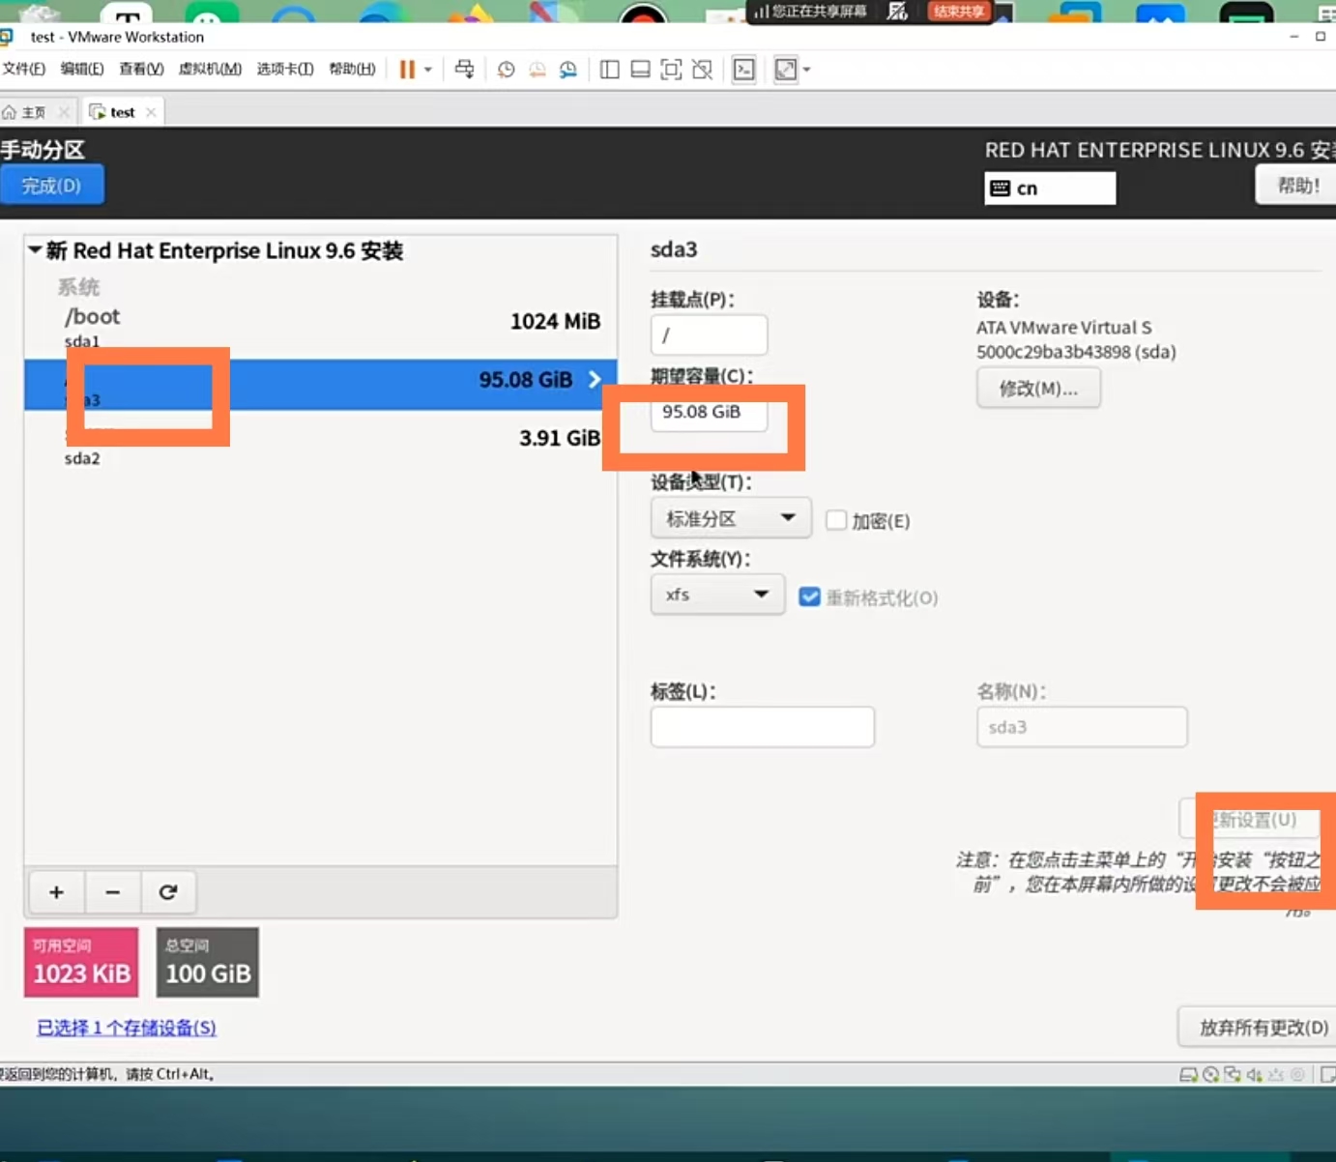This screenshot has height=1162, width=1336.
Task: Click the 可用空间 1023 KiB indicator
Action: click(x=81, y=963)
